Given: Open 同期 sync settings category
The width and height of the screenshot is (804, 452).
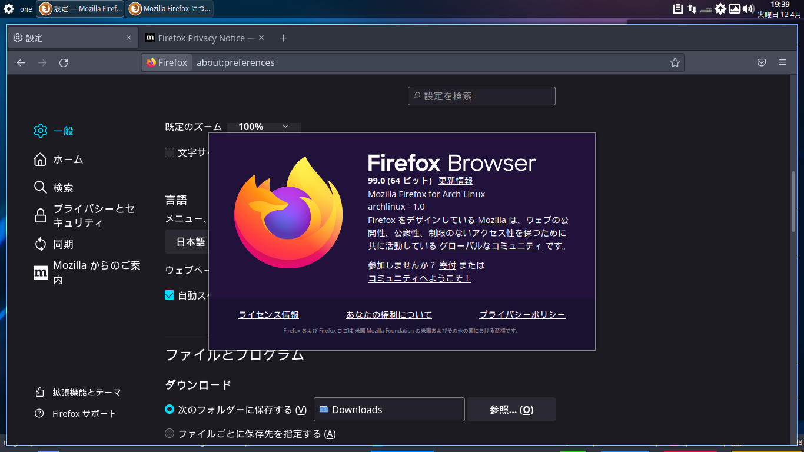Looking at the screenshot, I should pyautogui.click(x=54, y=244).
